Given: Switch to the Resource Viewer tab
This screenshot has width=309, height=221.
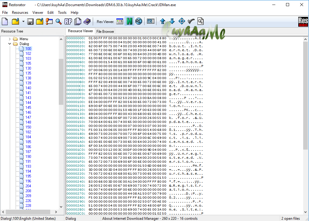Looking at the screenshot, I should point(81,31).
